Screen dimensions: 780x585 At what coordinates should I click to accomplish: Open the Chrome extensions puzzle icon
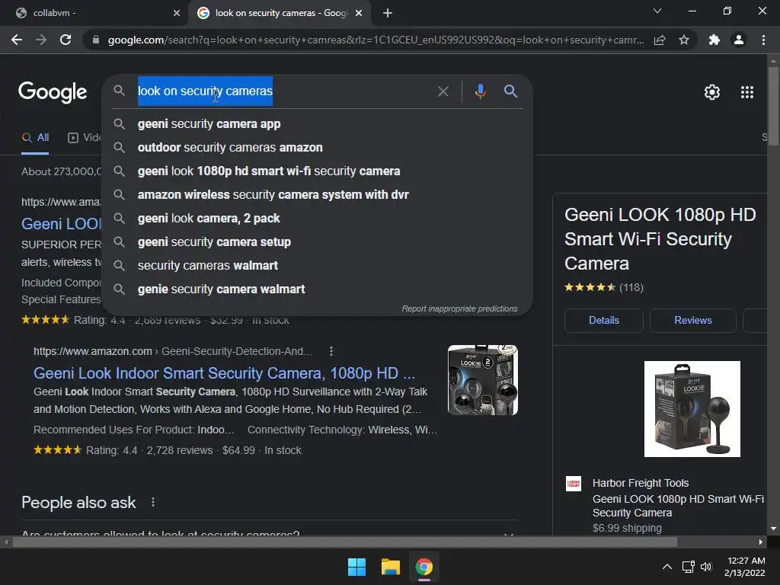tap(714, 40)
